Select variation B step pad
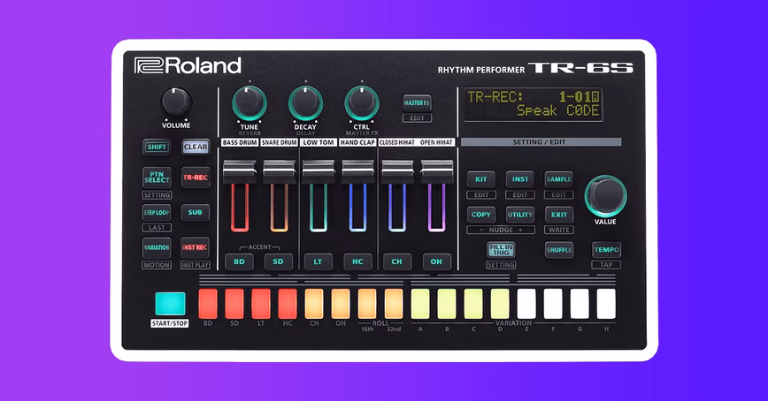The height and width of the screenshot is (401, 768). coord(447,304)
